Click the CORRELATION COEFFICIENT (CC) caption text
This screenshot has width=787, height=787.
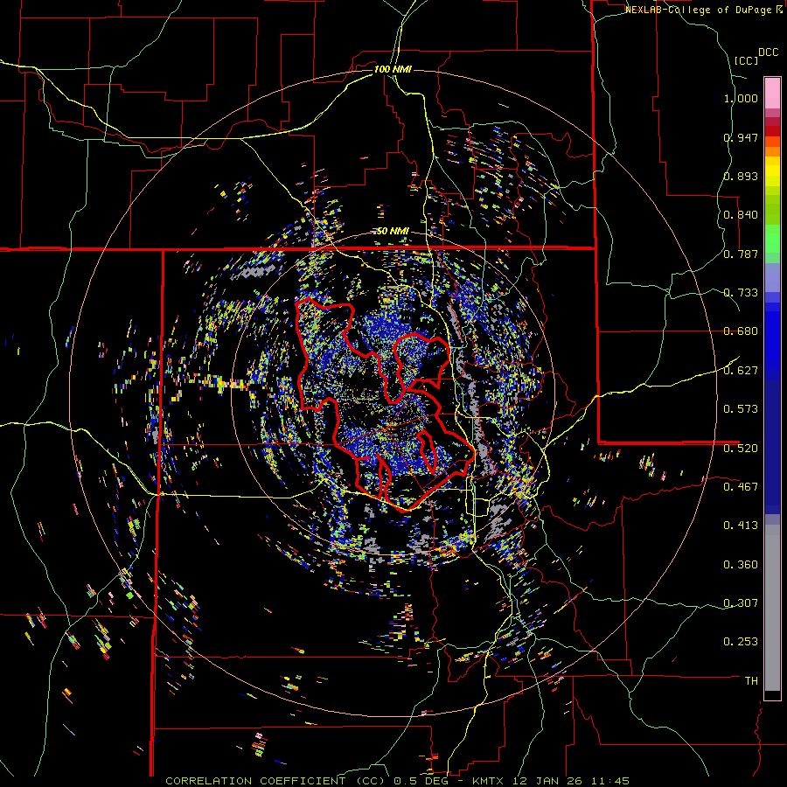(275, 781)
